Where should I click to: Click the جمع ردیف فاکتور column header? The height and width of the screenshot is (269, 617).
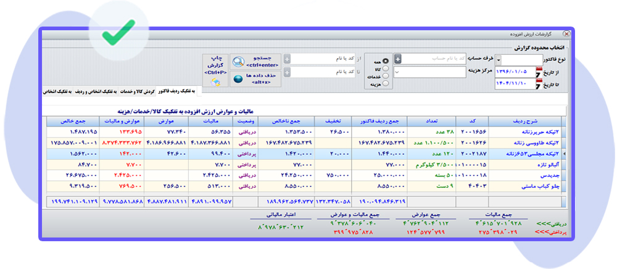[x=379, y=121]
